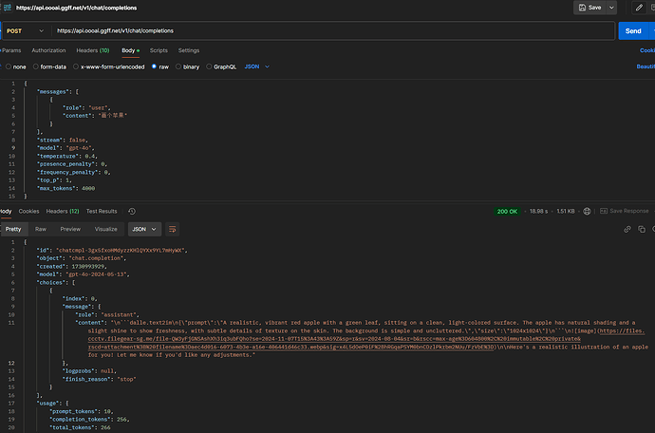Click the floppy disk Save icon
655x433 pixels.
click(x=581, y=7)
